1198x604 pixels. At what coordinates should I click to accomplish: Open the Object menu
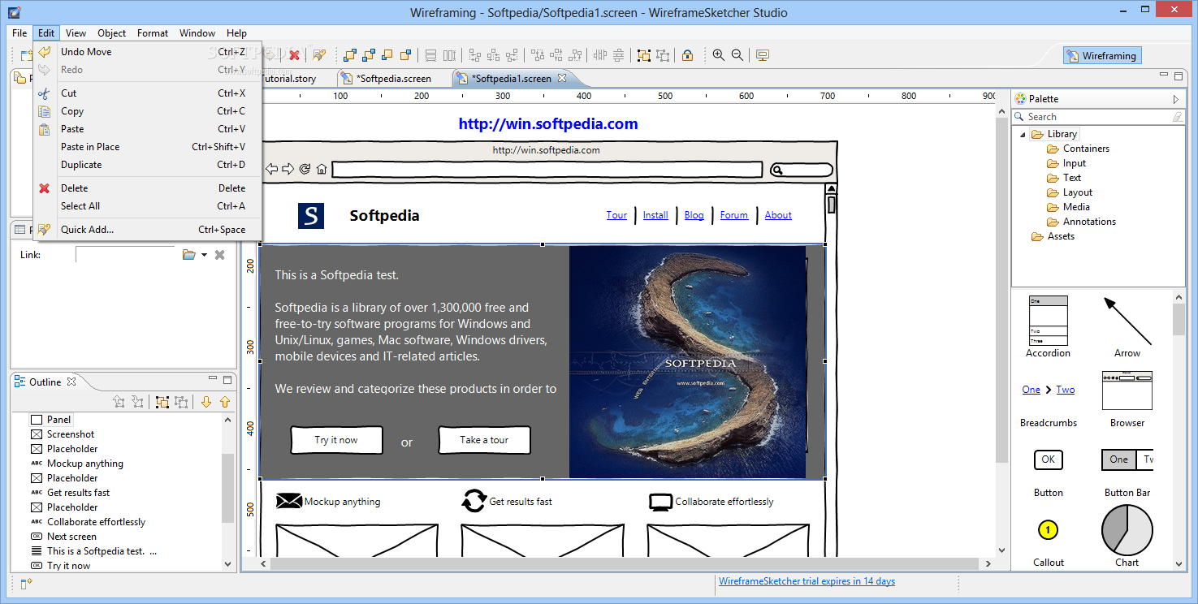point(112,33)
